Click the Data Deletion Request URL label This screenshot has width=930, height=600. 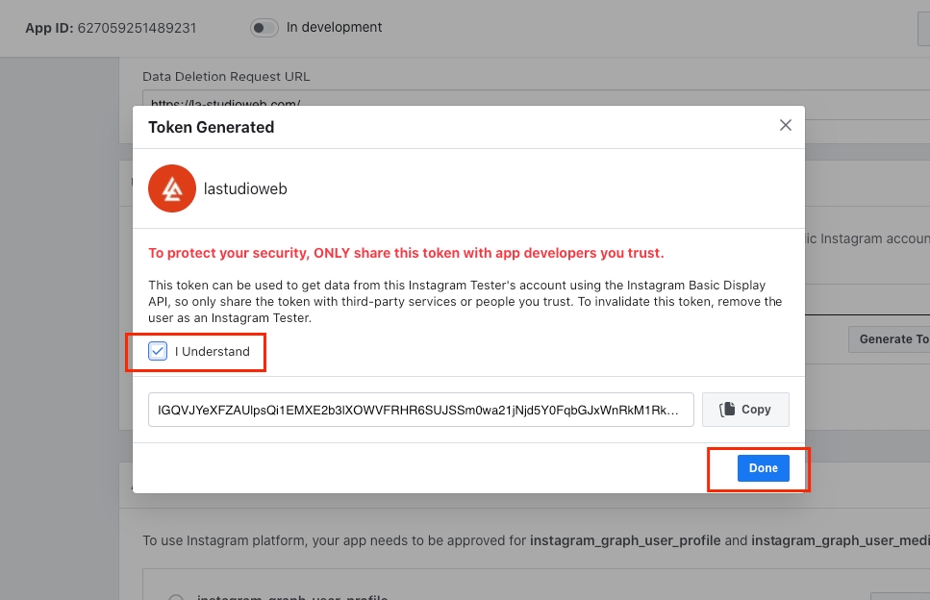[226, 76]
